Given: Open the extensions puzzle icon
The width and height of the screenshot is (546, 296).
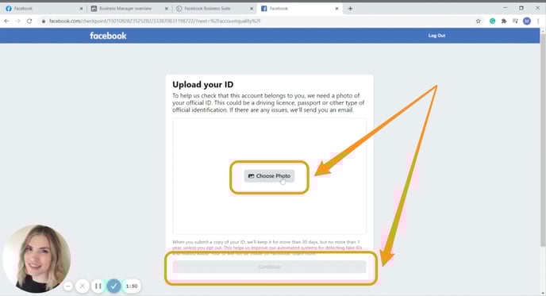Looking at the screenshot, I should point(504,21).
